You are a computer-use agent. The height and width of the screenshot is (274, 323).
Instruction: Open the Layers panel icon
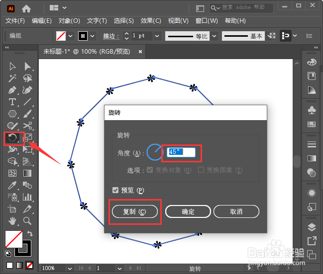[312, 227]
